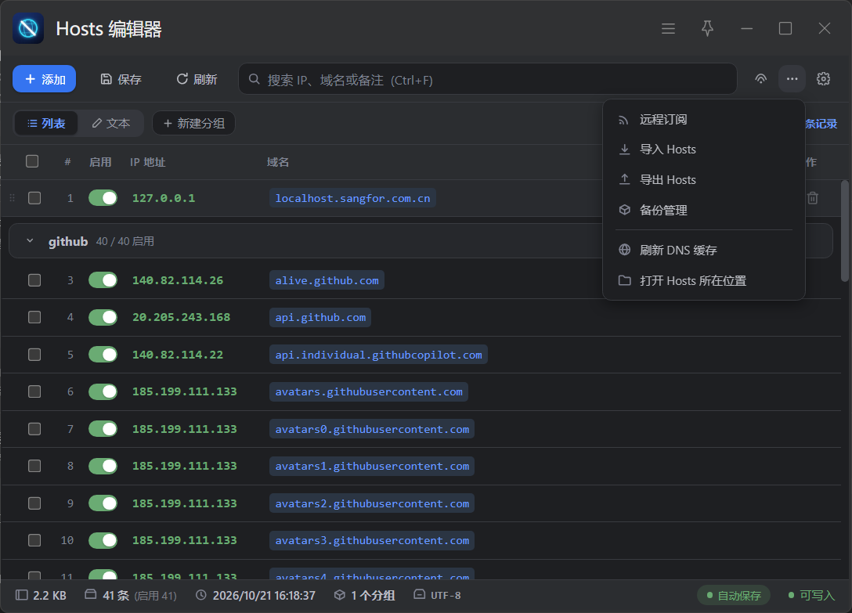Screen dimensions: 852x613
Task: Collapse the github group
Action: coord(30,241)
